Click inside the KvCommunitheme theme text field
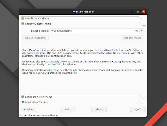The image size is (167, 126). 91,31
